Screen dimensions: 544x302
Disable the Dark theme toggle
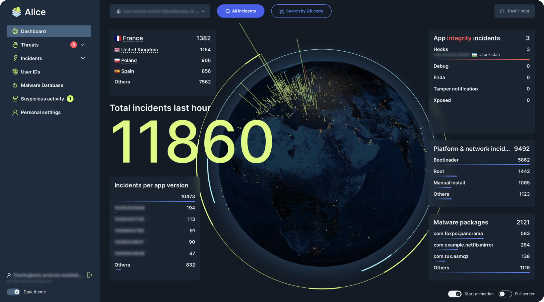[14, 292]
